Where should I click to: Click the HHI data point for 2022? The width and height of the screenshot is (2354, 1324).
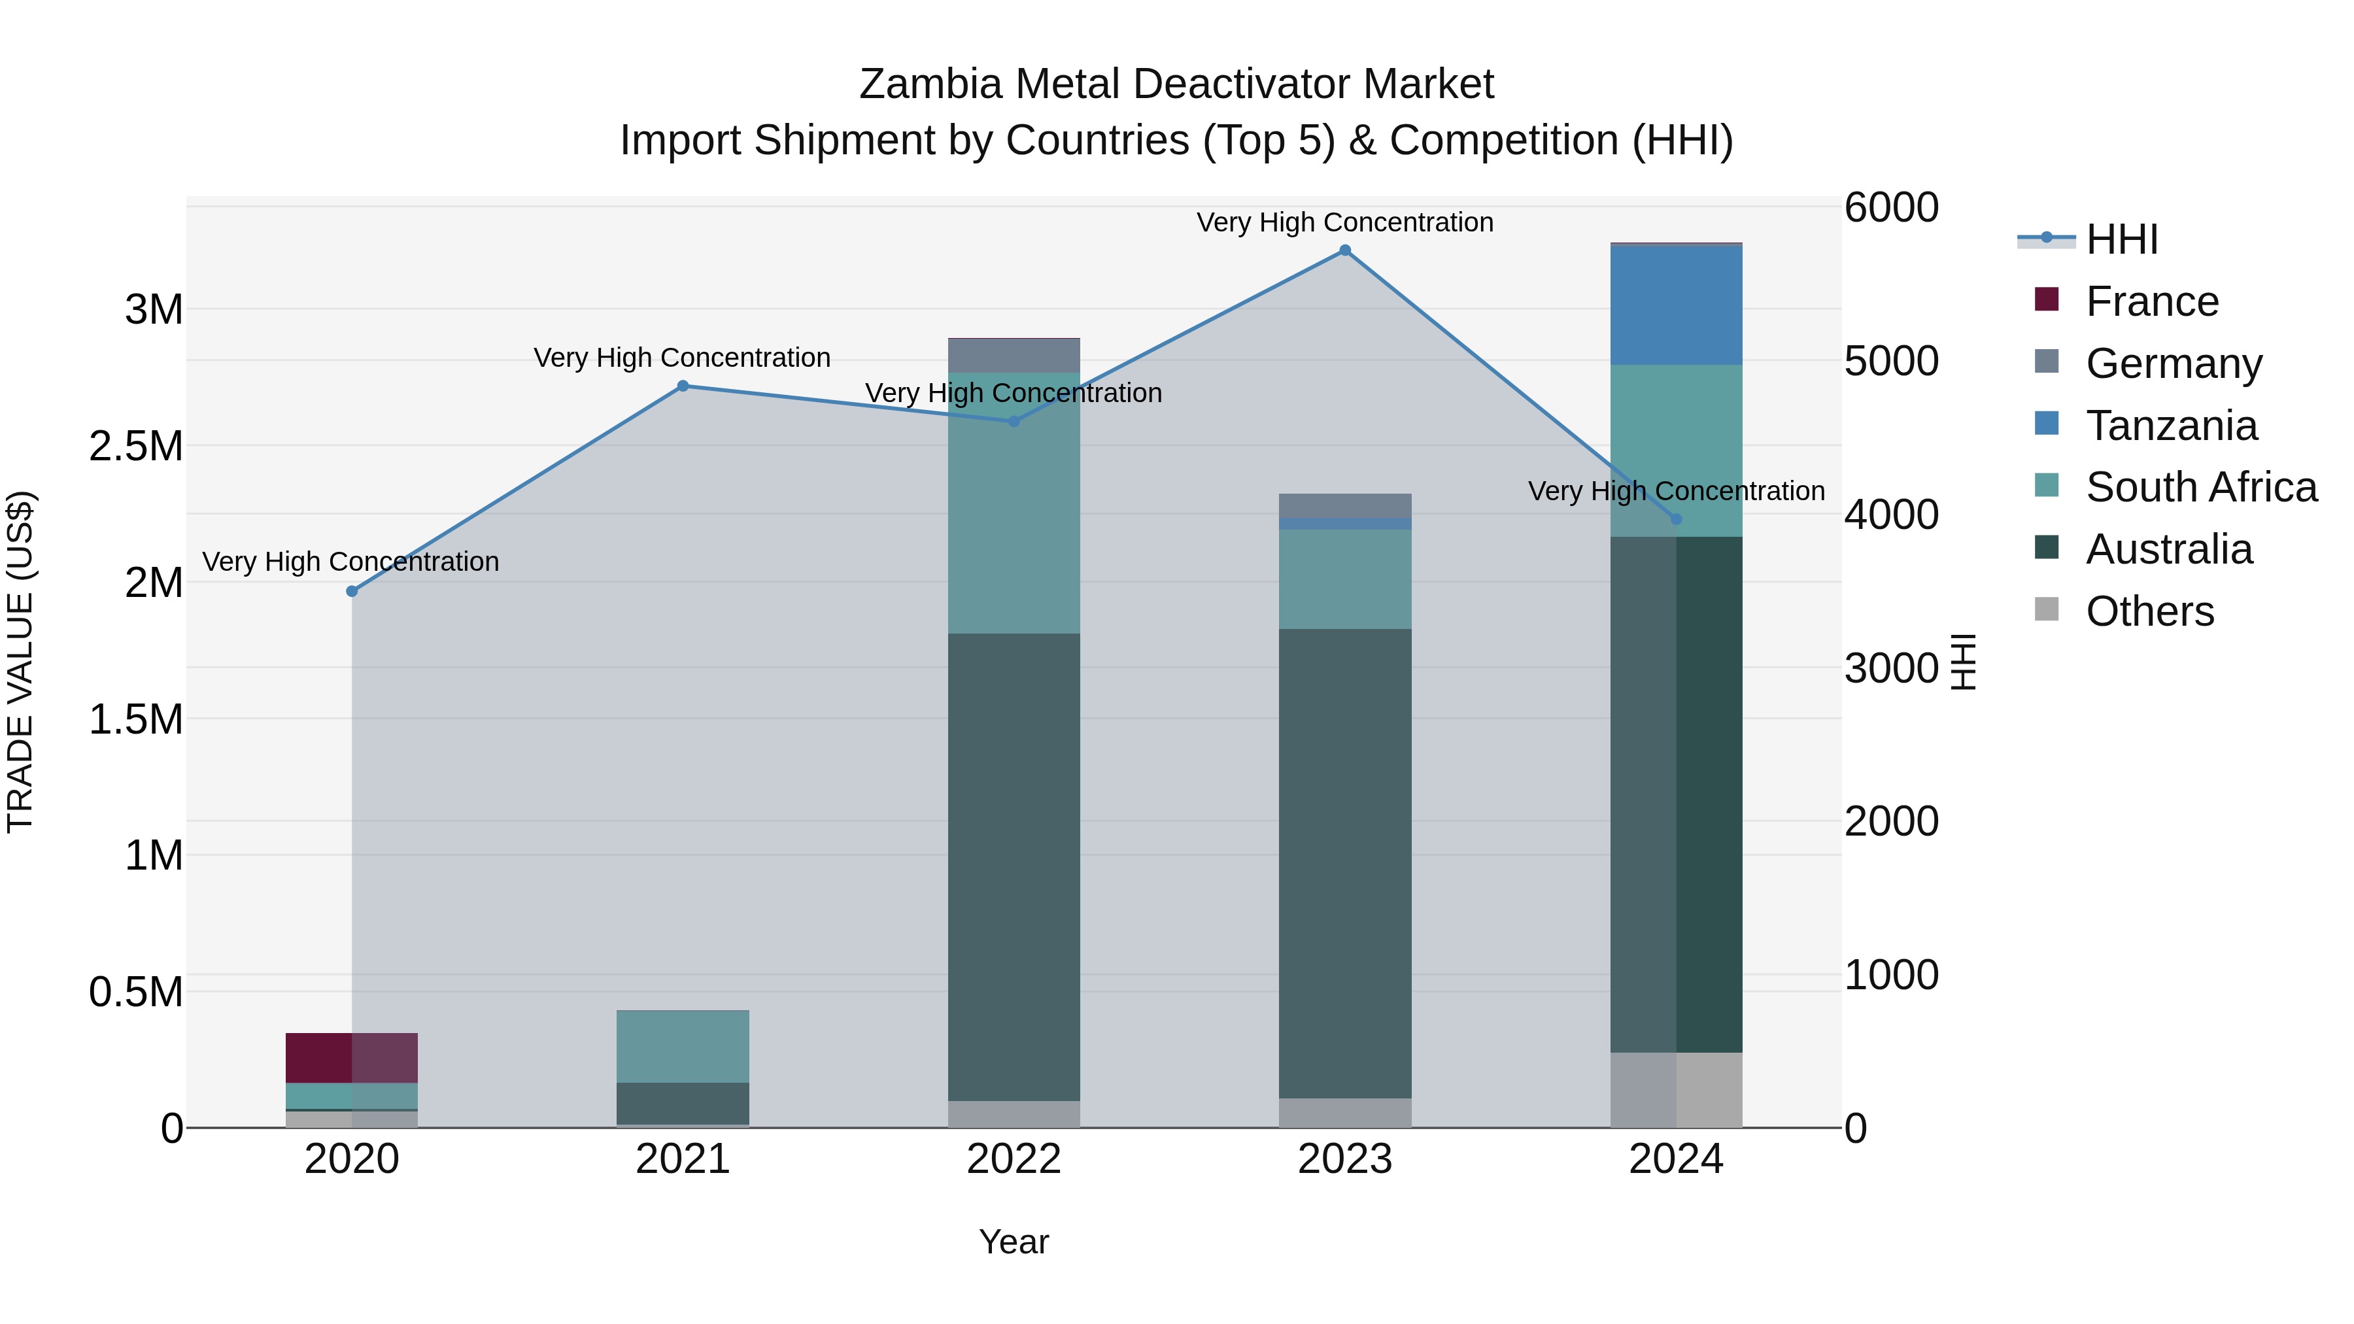click(x=1014, y=421)
